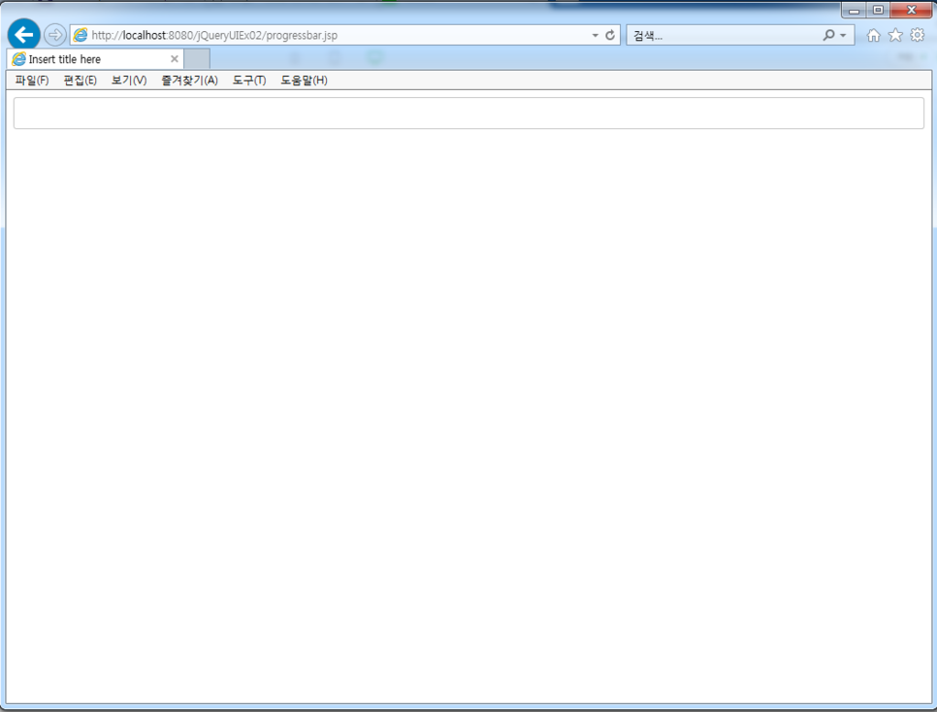
Task: Close the browser window
Action: [912, 10]
